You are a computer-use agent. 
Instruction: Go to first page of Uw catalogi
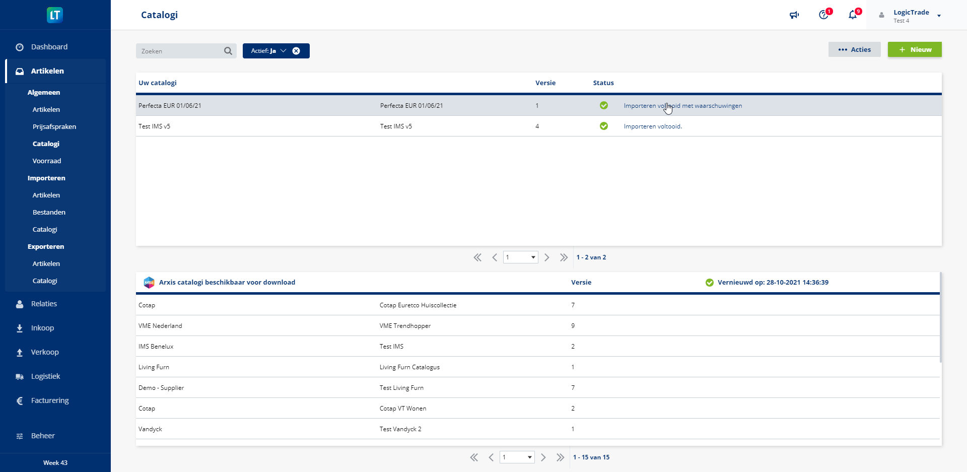pos(477,257)
